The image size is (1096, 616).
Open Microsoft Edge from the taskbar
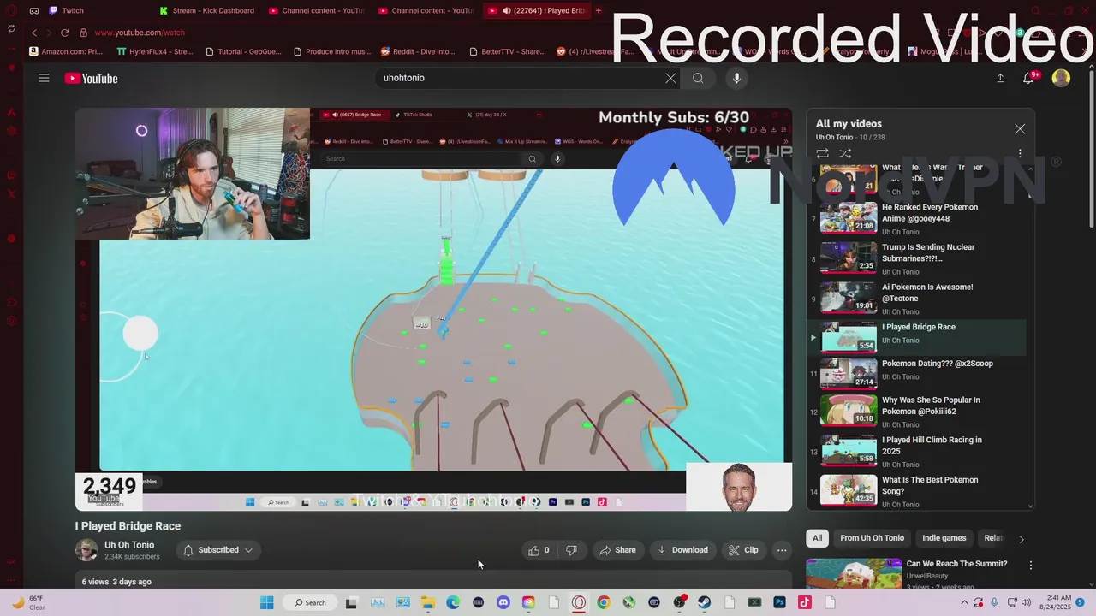click(453, 602)
